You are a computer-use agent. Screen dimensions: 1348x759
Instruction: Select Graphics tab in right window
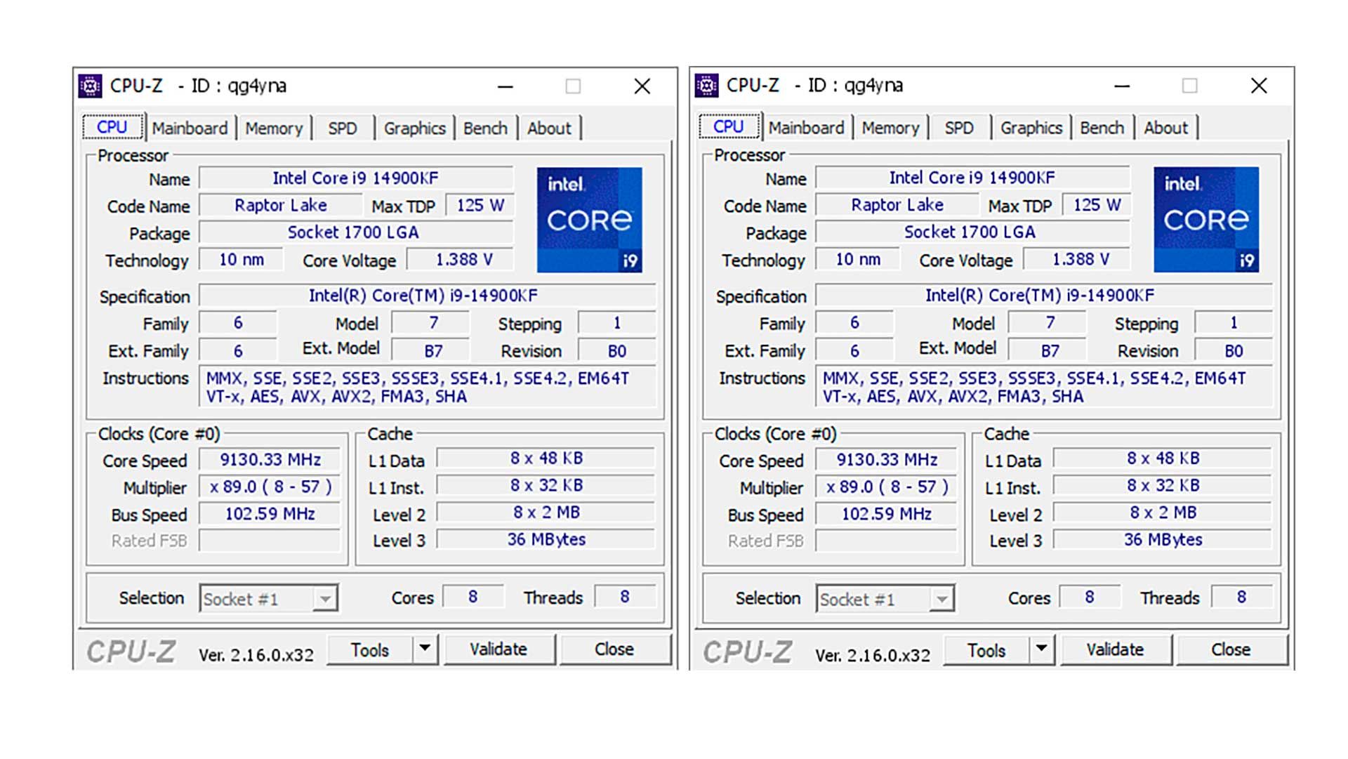click(1031, 128)
